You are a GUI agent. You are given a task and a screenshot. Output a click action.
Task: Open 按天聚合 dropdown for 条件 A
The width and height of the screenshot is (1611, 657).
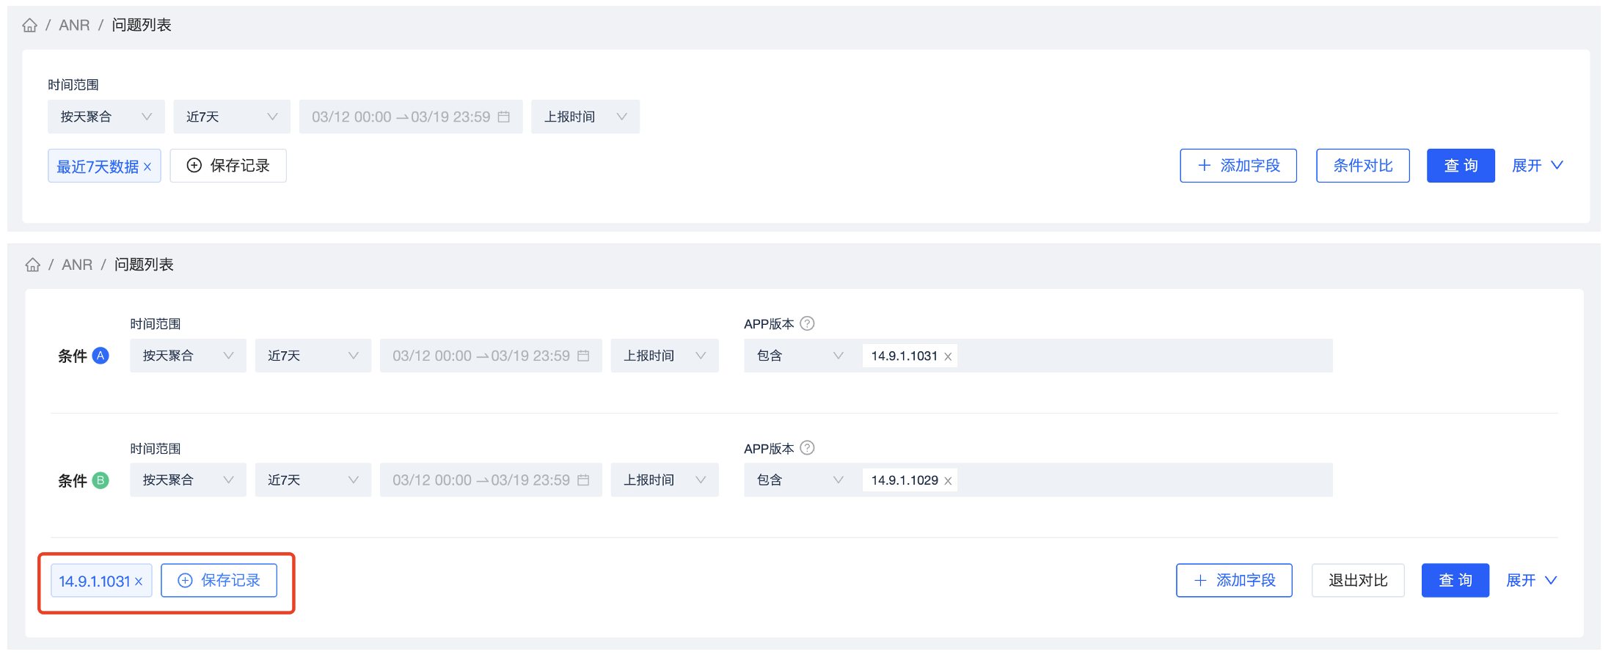(188, 356)
